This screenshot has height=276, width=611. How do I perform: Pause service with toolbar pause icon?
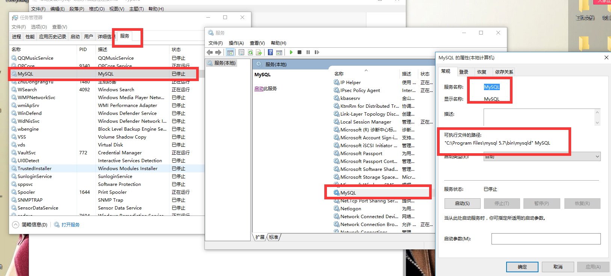click(308, 52)
